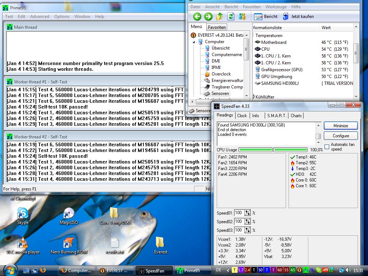
Task: Click the EVEREST users icon in toolbar
Action: [242, 17]
